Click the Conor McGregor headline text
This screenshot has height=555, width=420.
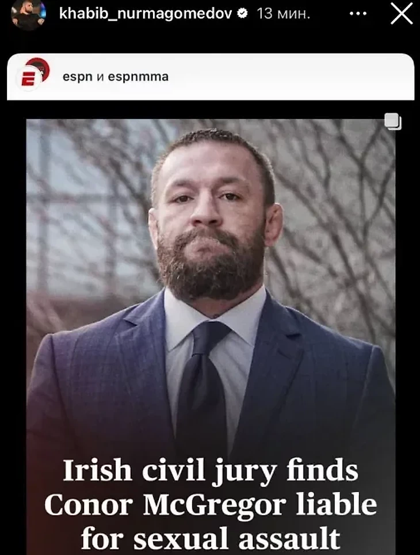(x=211, y=504)
